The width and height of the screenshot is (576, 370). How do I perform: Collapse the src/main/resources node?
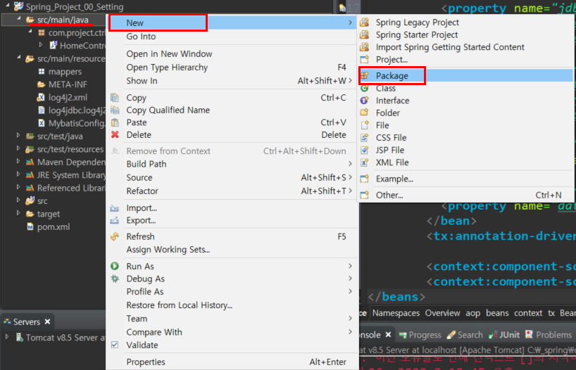pyautogui.click(x=19, y=58)
